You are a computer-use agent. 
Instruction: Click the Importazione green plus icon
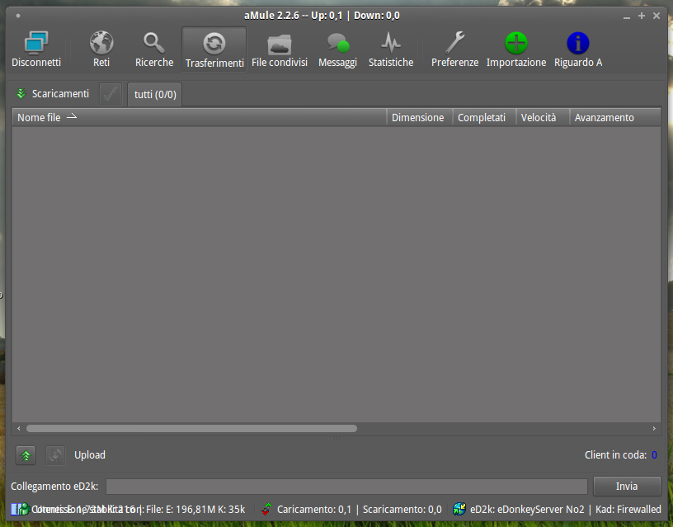[x=516, y=43]
